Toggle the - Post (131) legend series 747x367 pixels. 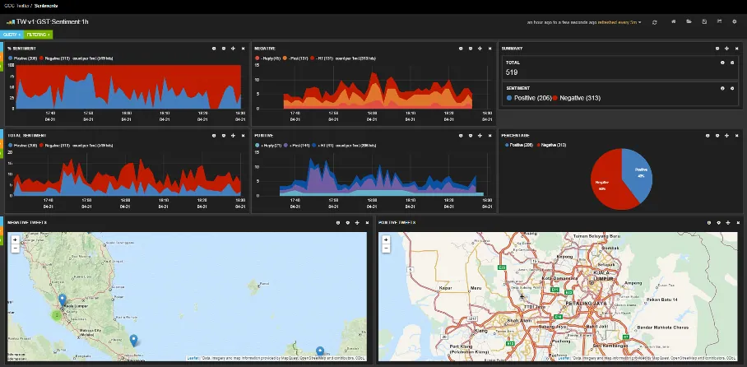295,58
